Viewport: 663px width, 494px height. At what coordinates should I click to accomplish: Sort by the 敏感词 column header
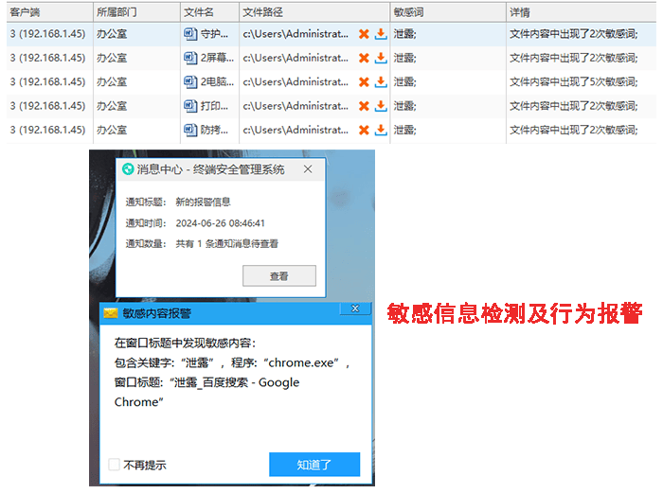coord(448,12)
